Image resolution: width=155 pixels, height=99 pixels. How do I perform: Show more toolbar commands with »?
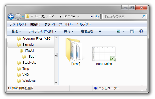click(x=100, y=31)
